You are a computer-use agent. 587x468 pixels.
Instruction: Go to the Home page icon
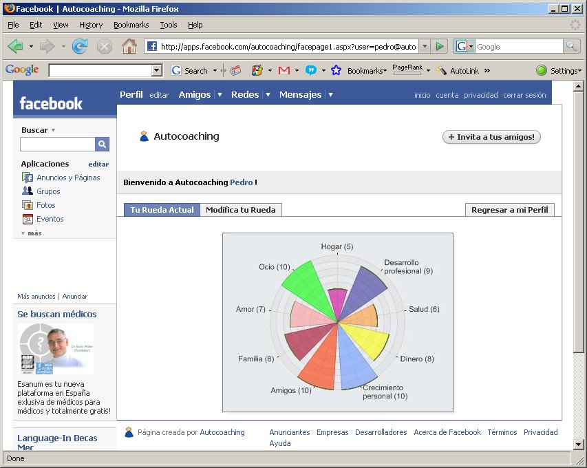(129, 46)
